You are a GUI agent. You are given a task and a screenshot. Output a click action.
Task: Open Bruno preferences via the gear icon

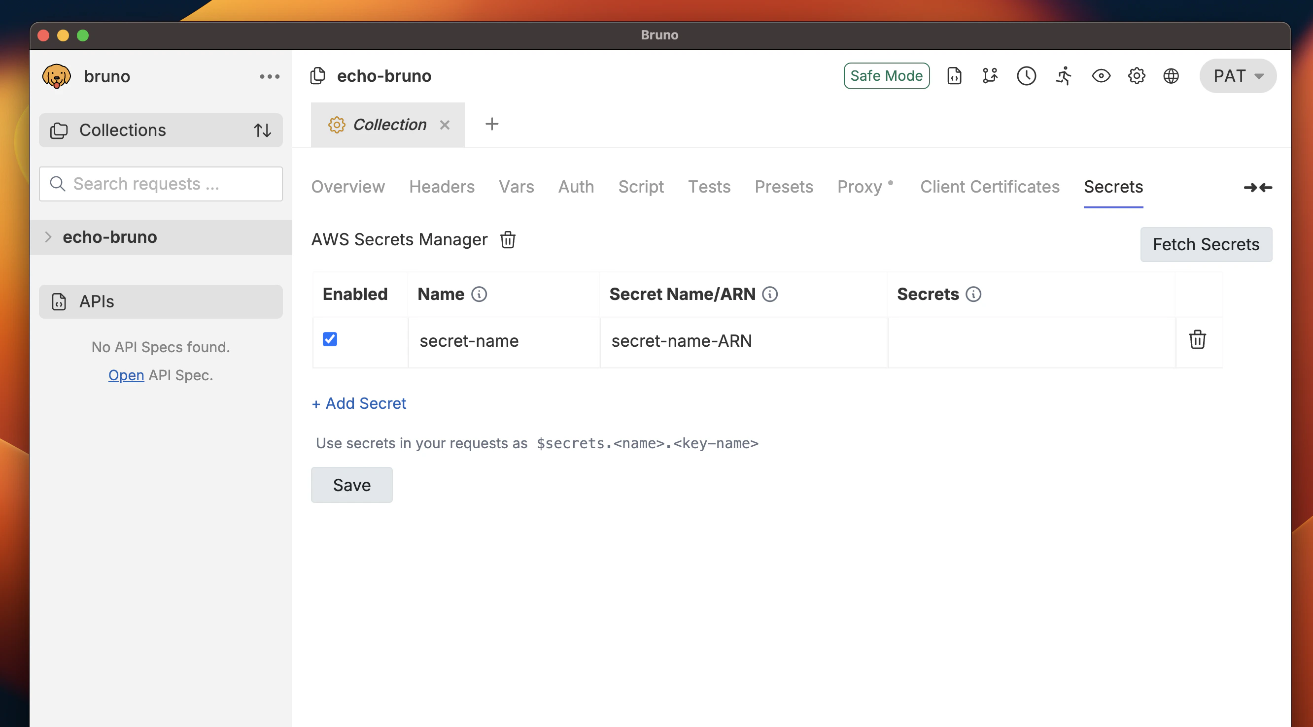coord(1136,75)
